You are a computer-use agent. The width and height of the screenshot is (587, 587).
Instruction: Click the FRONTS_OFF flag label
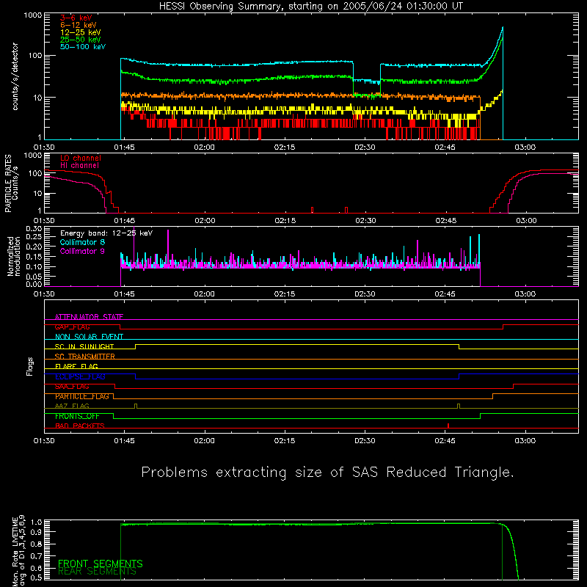(x=77, y=416)
